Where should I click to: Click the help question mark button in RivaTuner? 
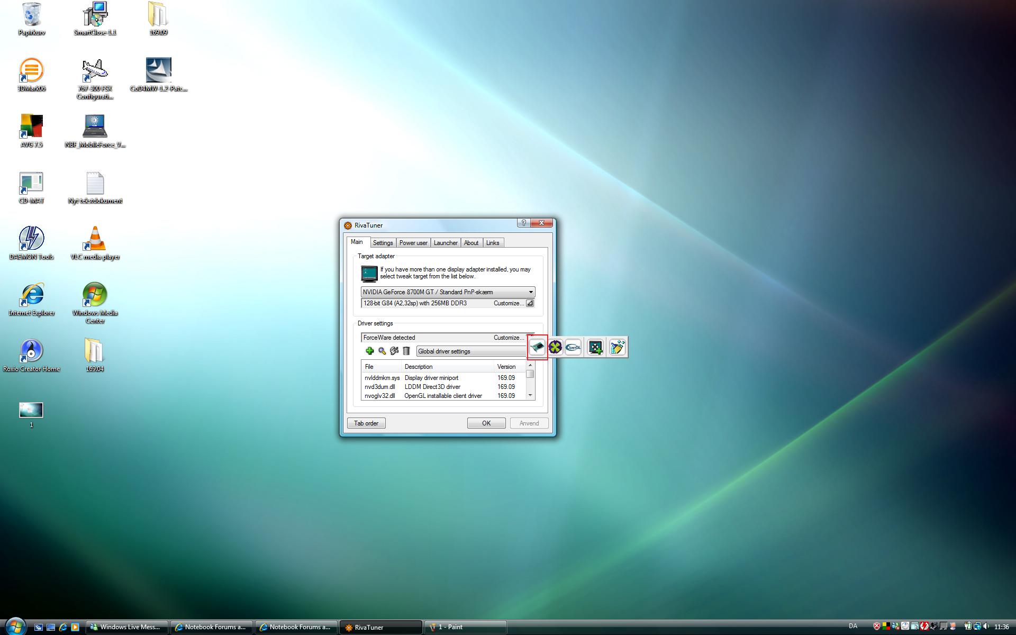coord(523,223)
